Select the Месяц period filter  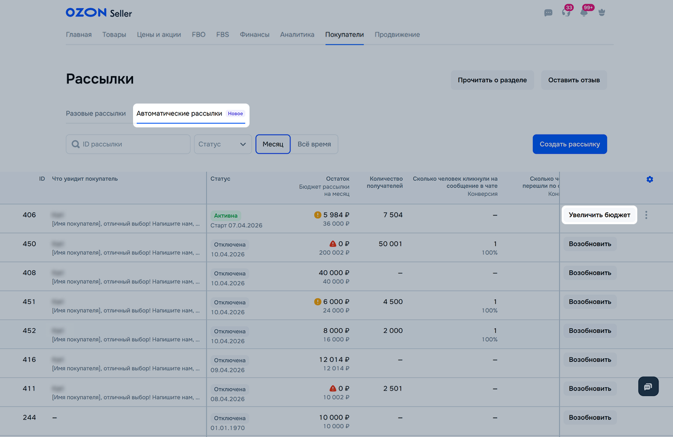273,144
